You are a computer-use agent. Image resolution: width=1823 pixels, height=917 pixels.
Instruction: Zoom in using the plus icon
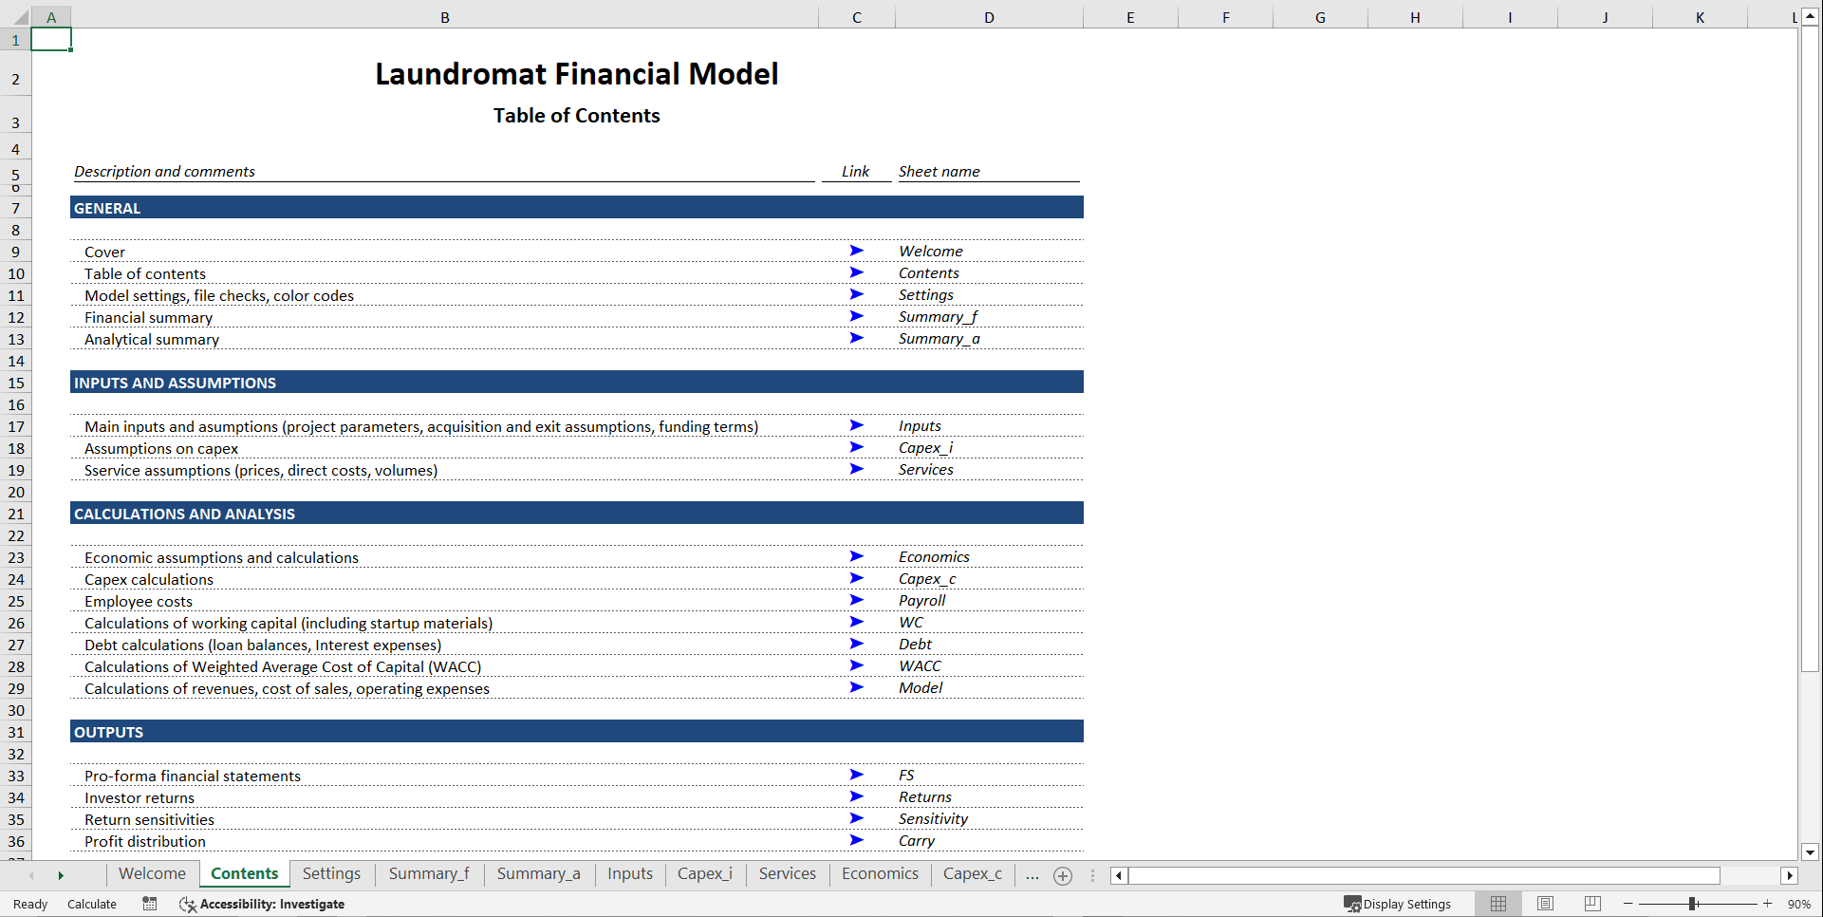coord(1767,904)
